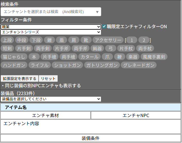Screen dimensions: 182x143
Task: Toggle the 職限定エンチャフィルターON checkbox
Action: (104, 26)
